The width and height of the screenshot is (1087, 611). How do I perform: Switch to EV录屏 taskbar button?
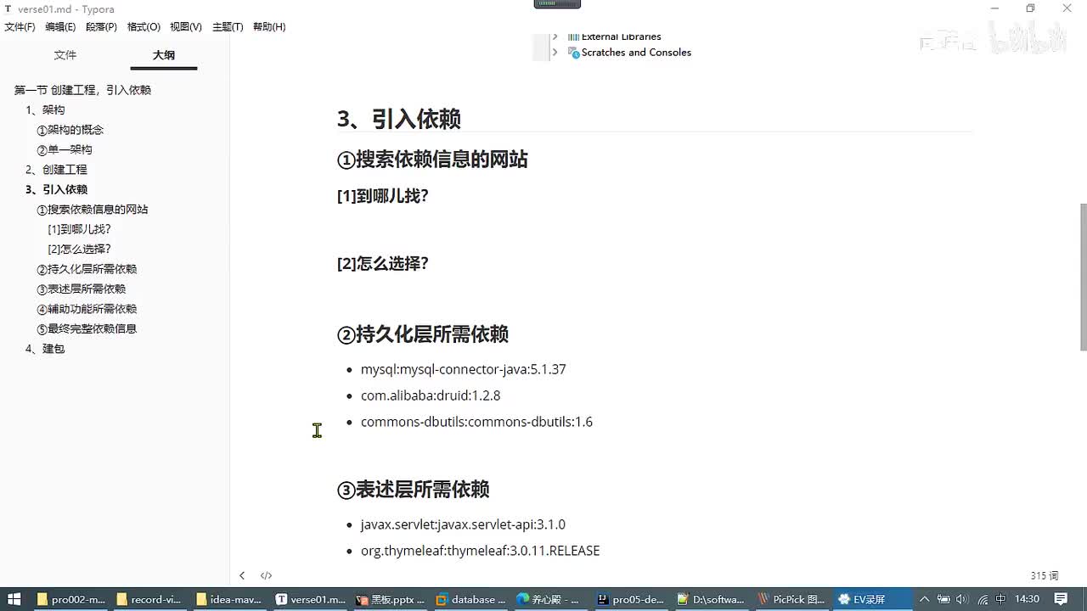click(x=870, y=599)
